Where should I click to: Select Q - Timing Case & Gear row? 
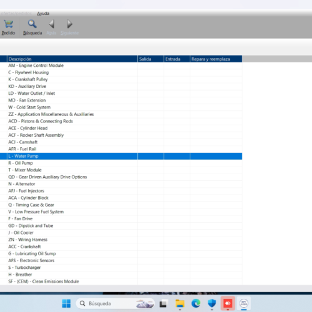pos(121,205)
